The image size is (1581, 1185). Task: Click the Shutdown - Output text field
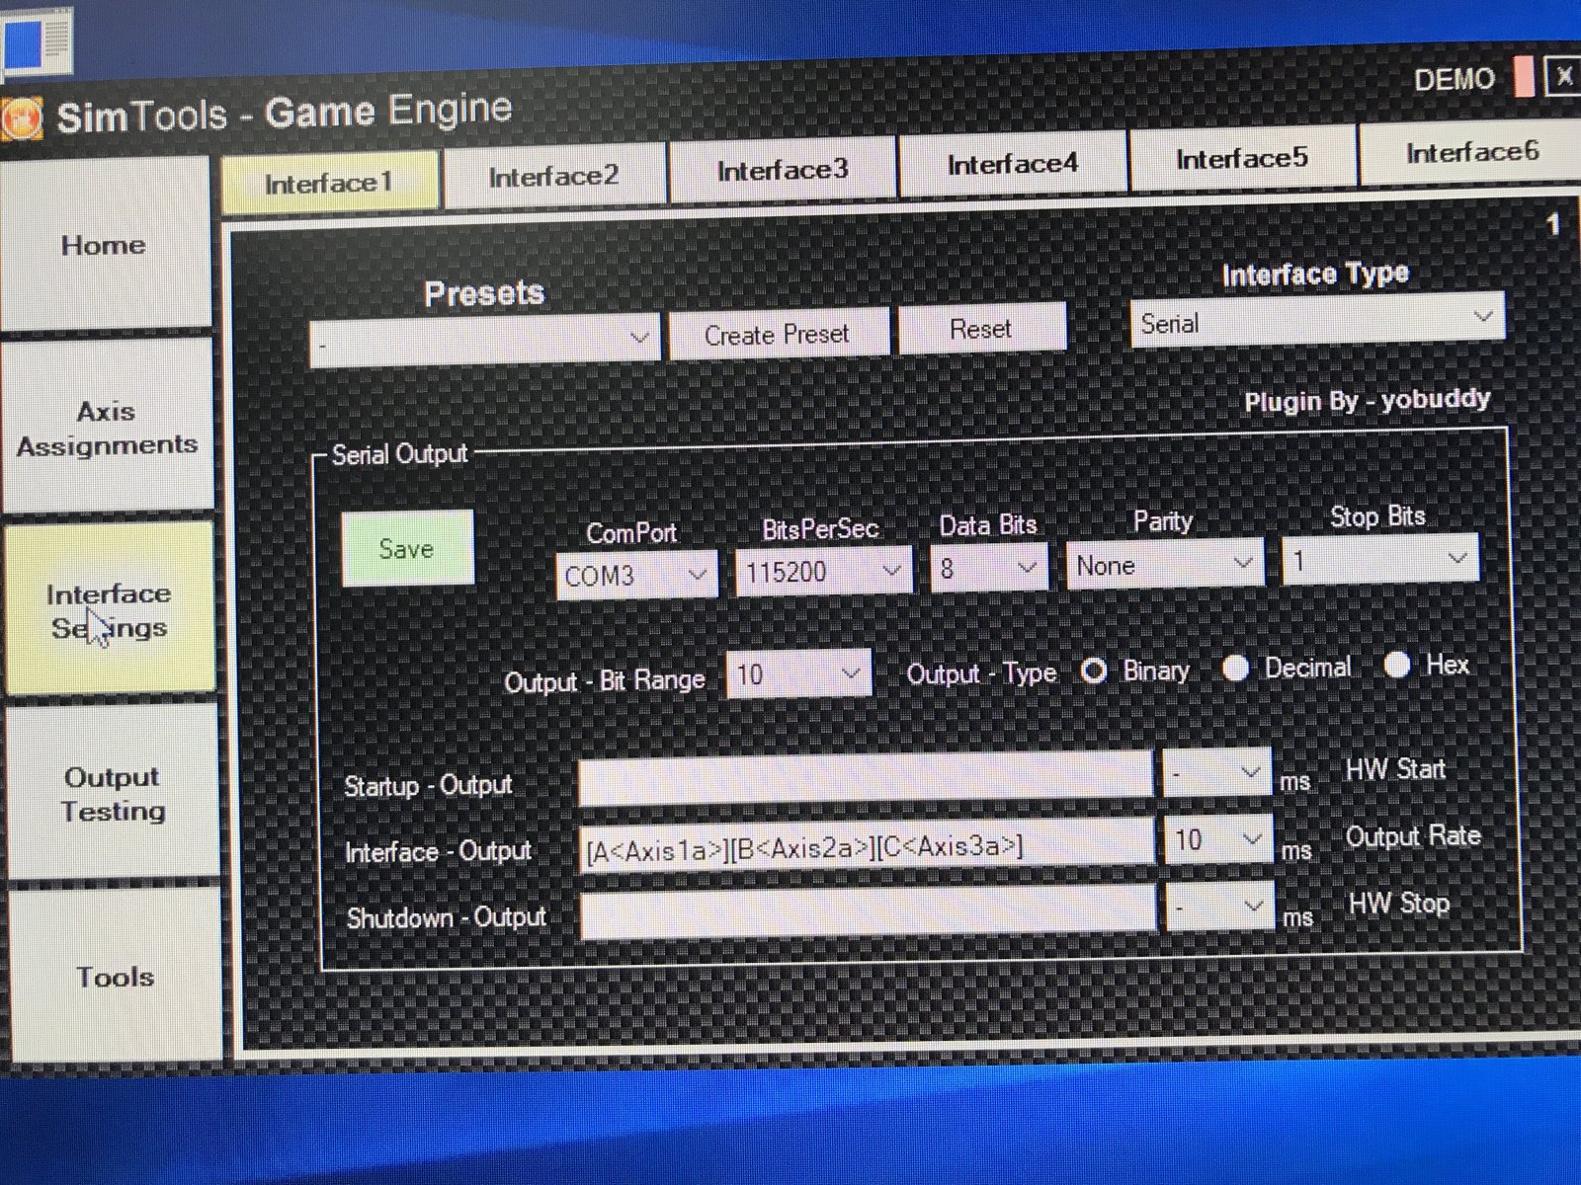pos(869,911)
